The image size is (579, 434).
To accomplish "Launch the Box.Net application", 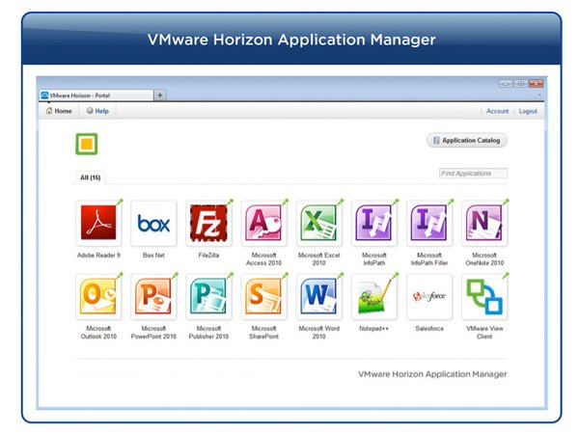I will pos(153,224).
